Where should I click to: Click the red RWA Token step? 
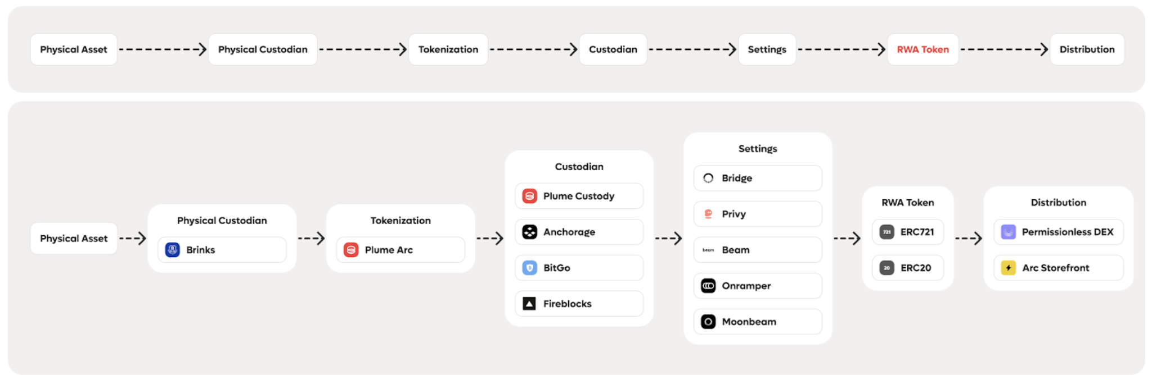[x=922, y=49]
